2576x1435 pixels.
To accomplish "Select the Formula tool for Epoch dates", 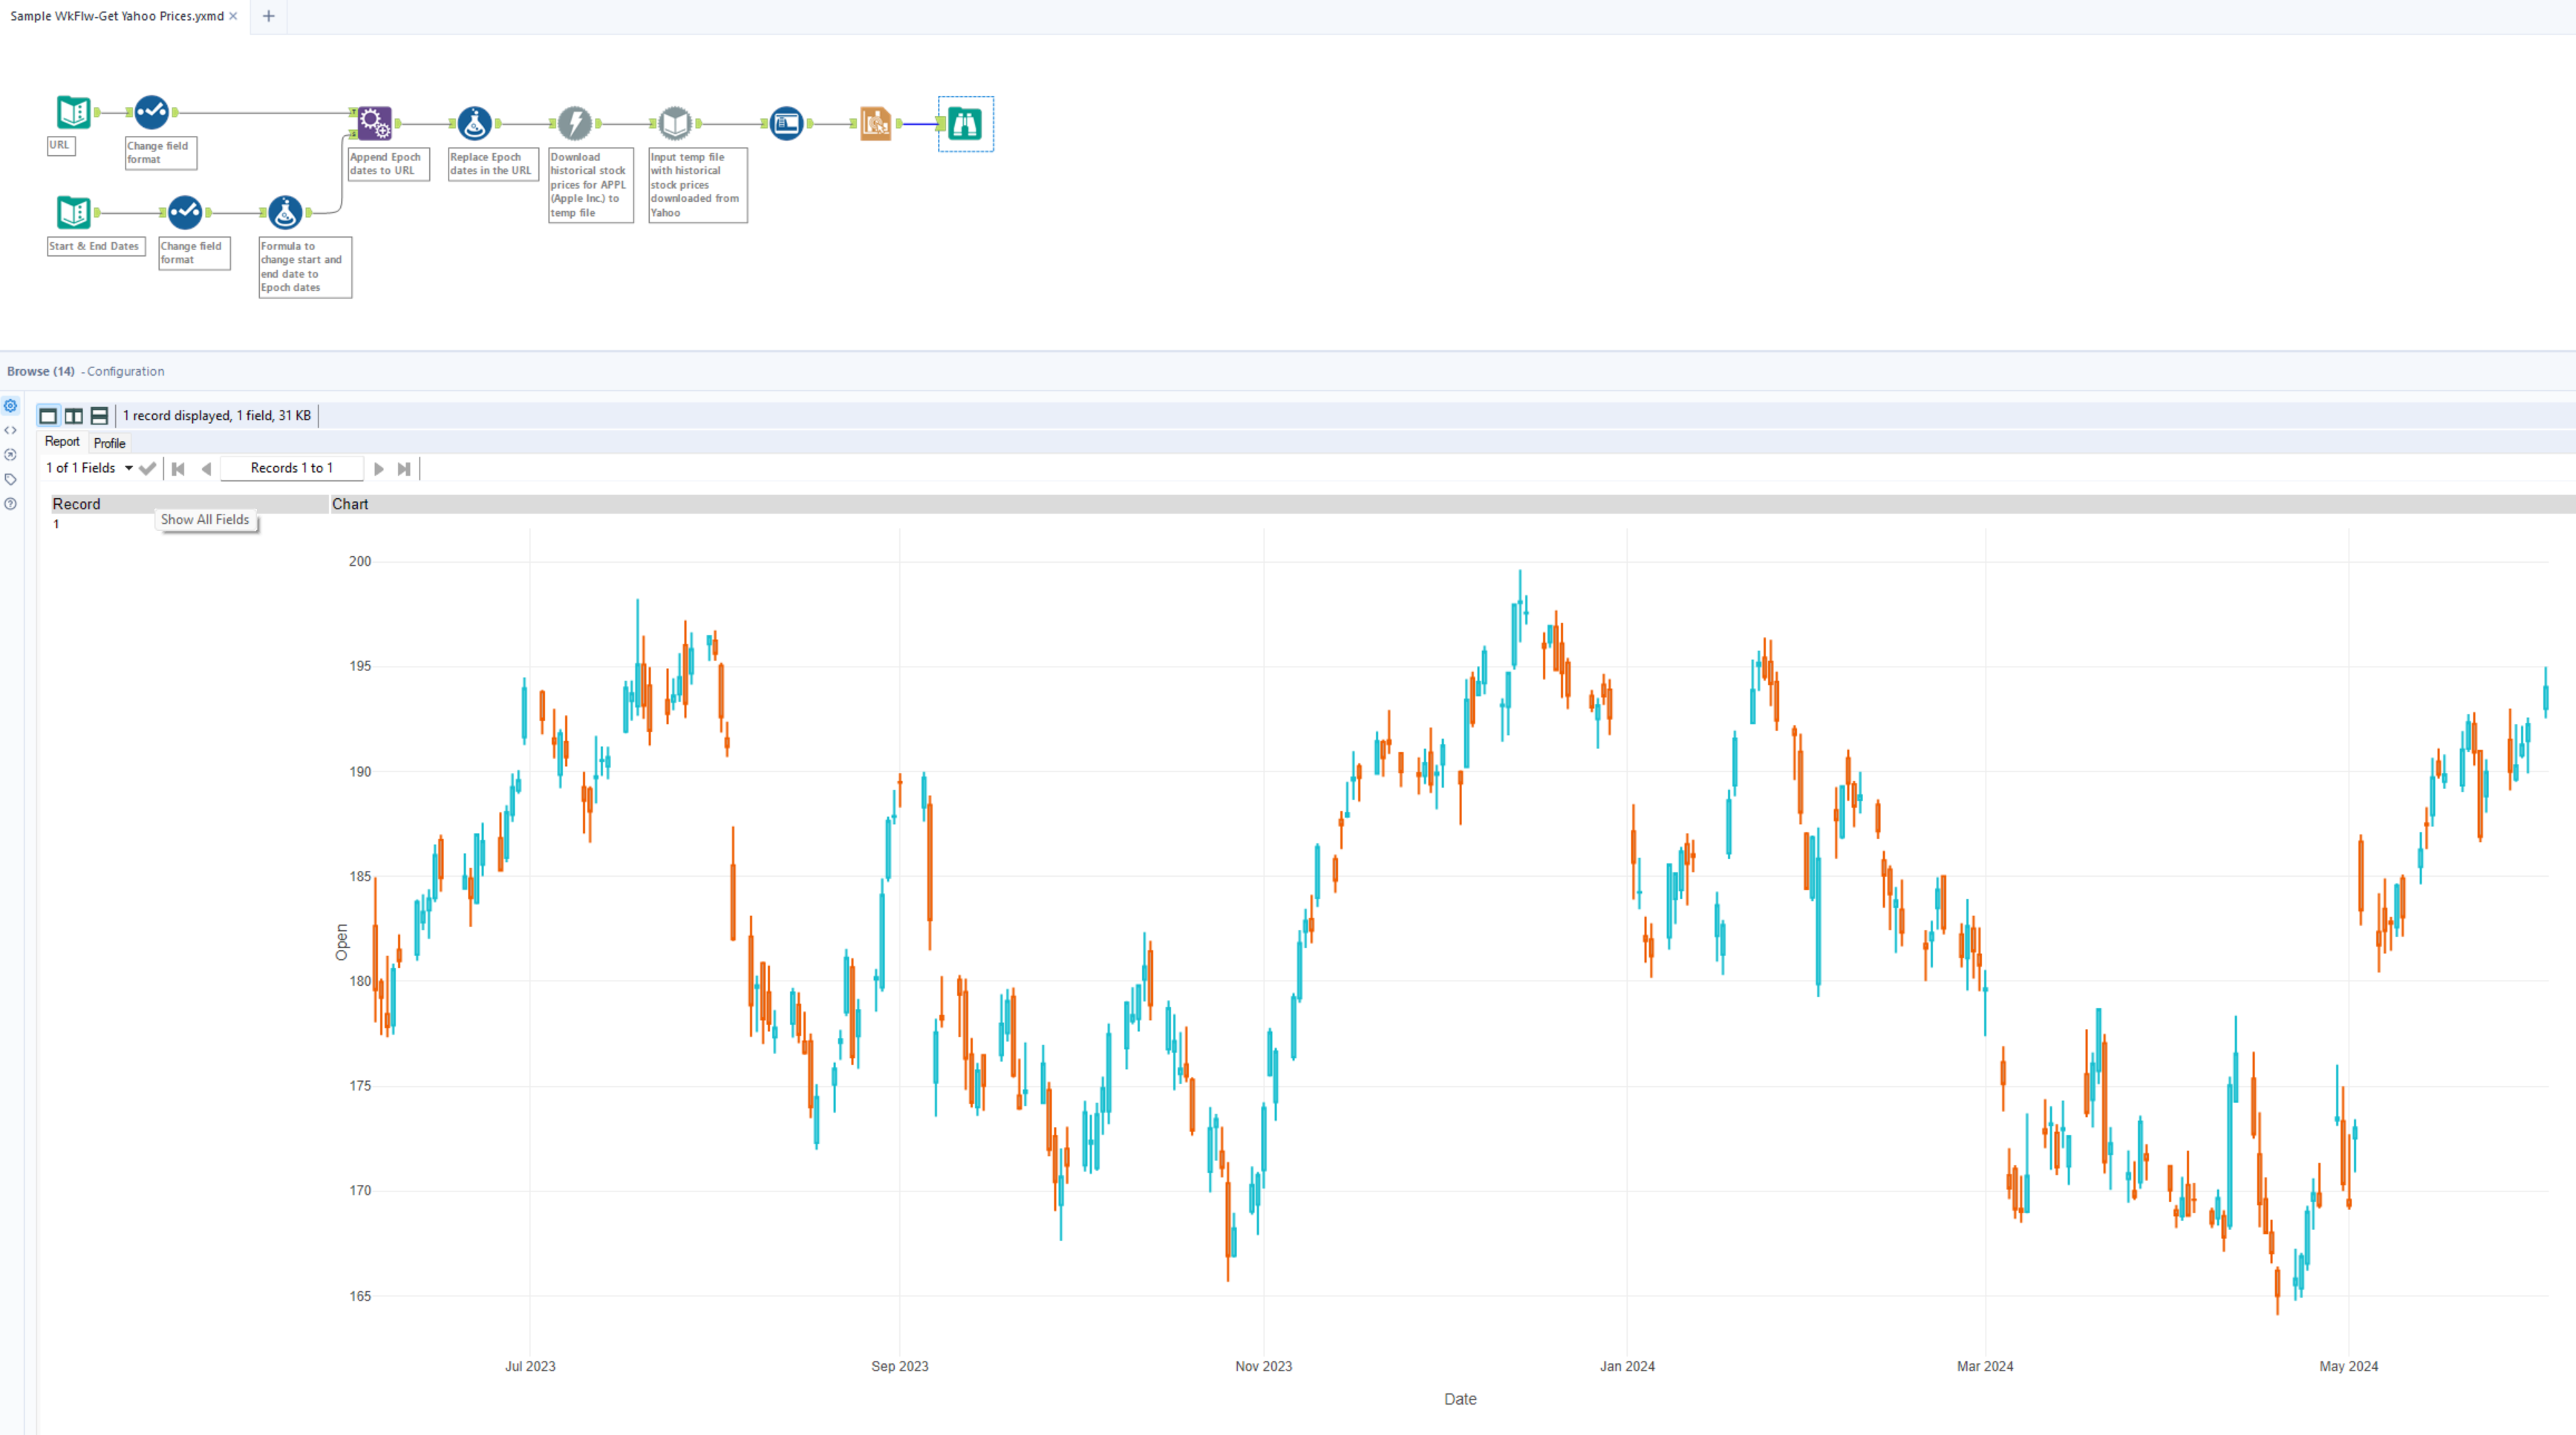I will click(x=285, y=211).
